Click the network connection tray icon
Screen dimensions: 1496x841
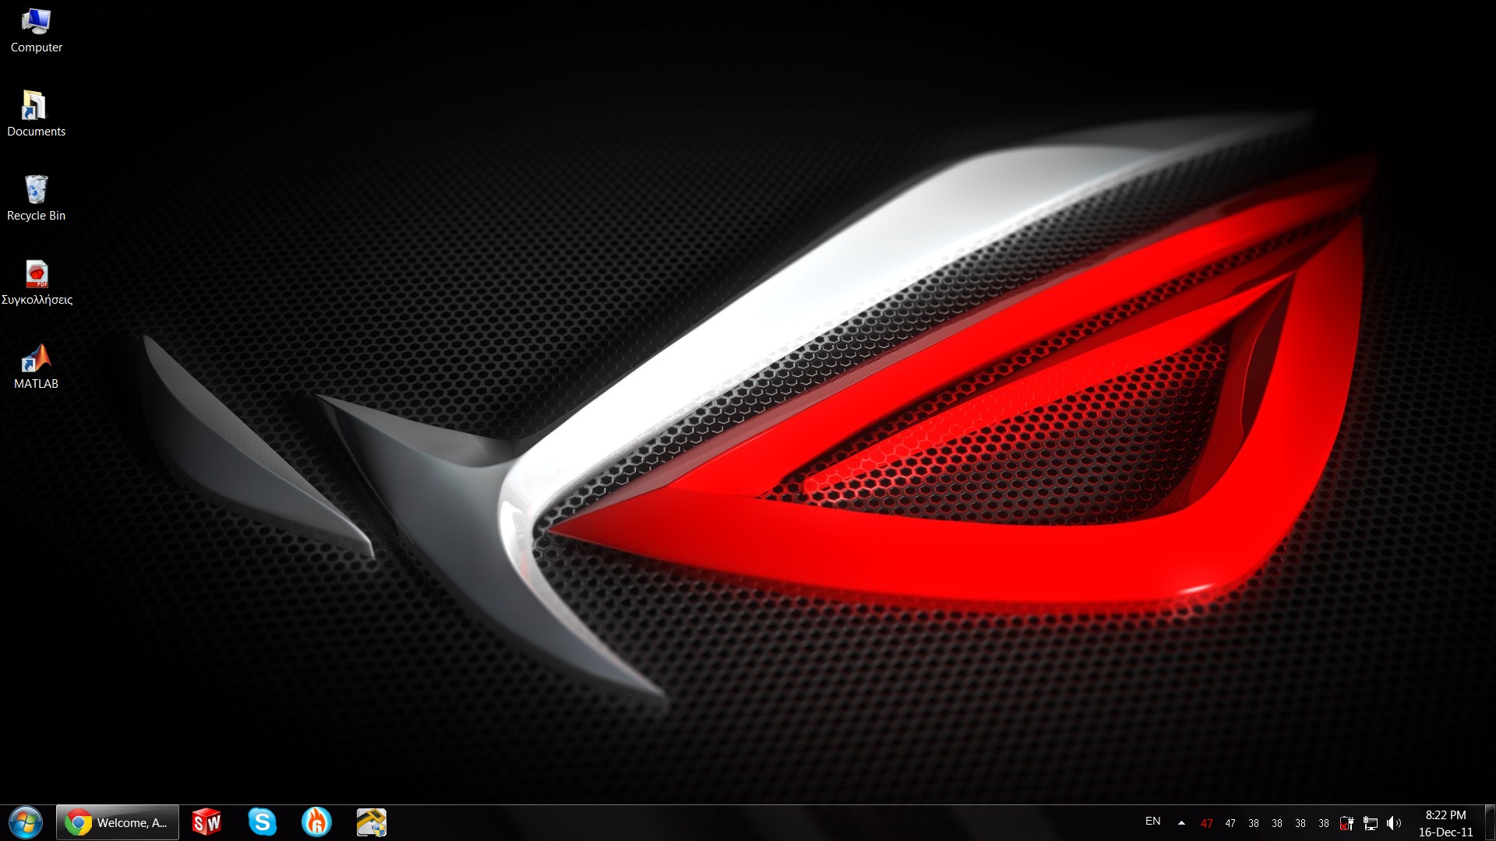[1371, 823]
